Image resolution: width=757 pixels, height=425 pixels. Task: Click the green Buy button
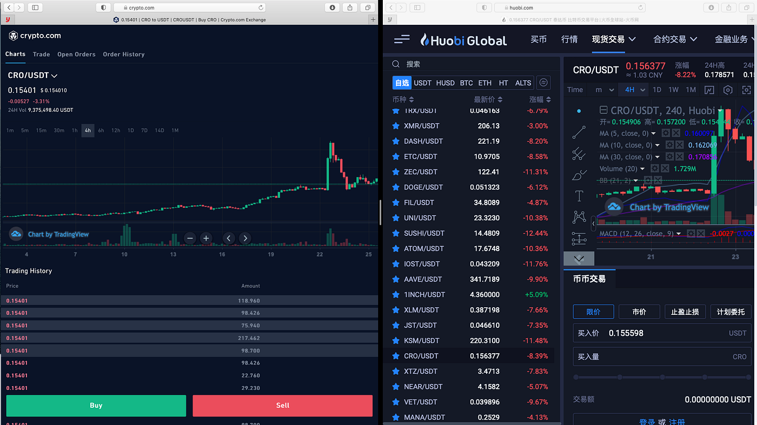96,406
